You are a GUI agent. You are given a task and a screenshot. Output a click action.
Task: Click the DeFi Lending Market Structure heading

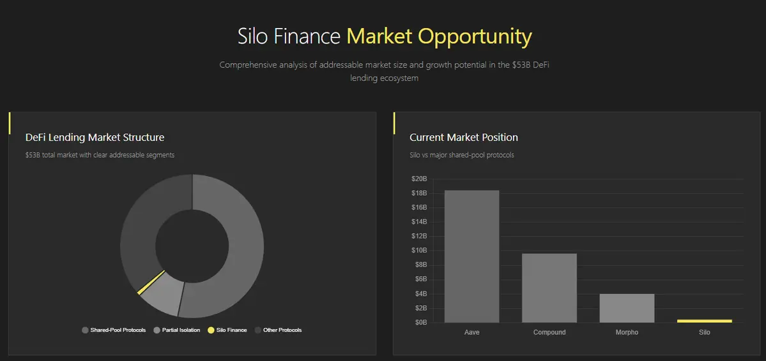coord(95,138)
